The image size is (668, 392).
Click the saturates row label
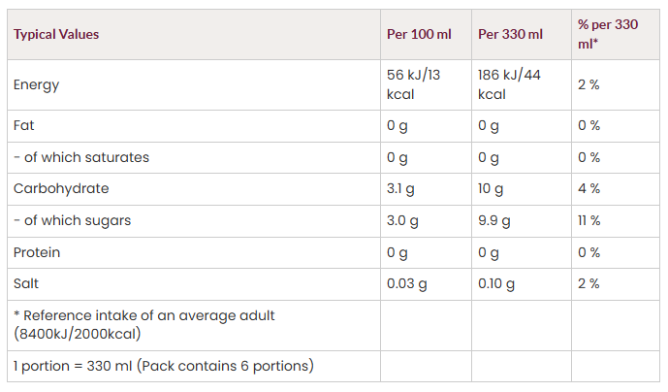(81, 157)
